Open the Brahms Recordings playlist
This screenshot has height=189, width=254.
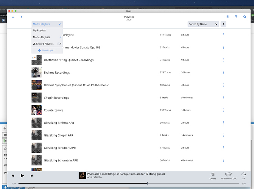click(57, 73)
